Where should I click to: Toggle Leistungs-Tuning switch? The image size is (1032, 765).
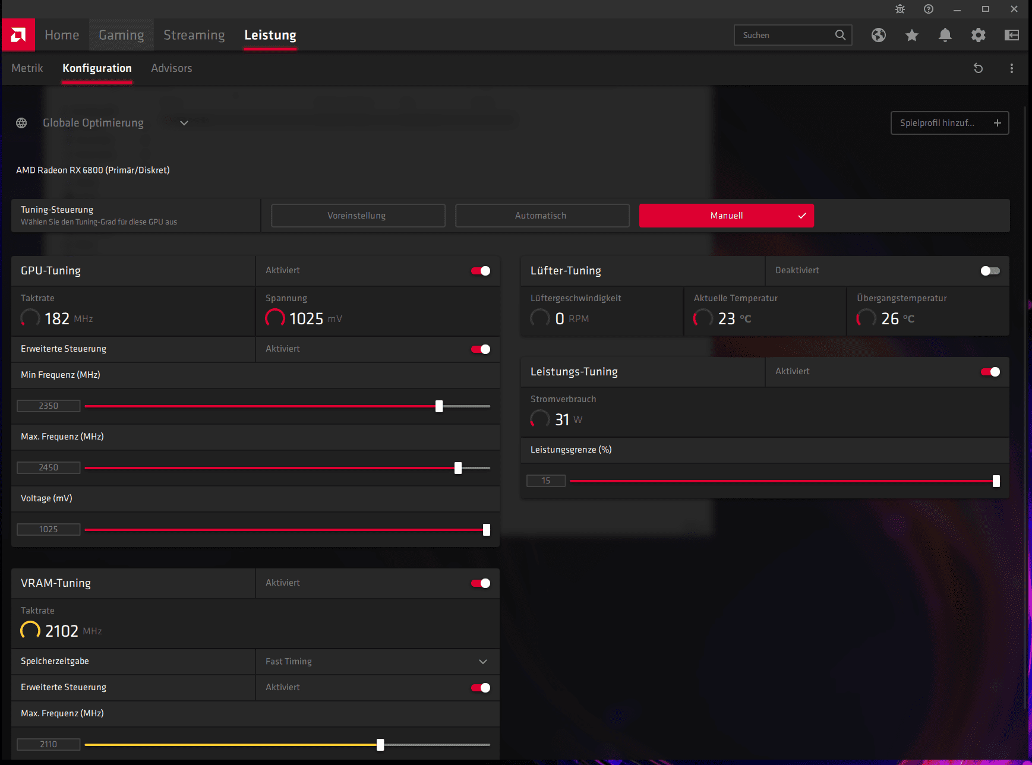point(990,372)
